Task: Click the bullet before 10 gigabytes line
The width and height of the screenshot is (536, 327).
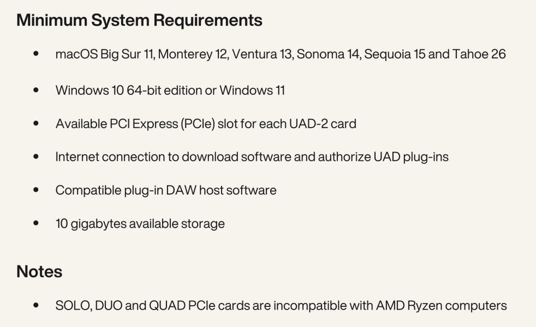Action: click(x=36, y=224)
